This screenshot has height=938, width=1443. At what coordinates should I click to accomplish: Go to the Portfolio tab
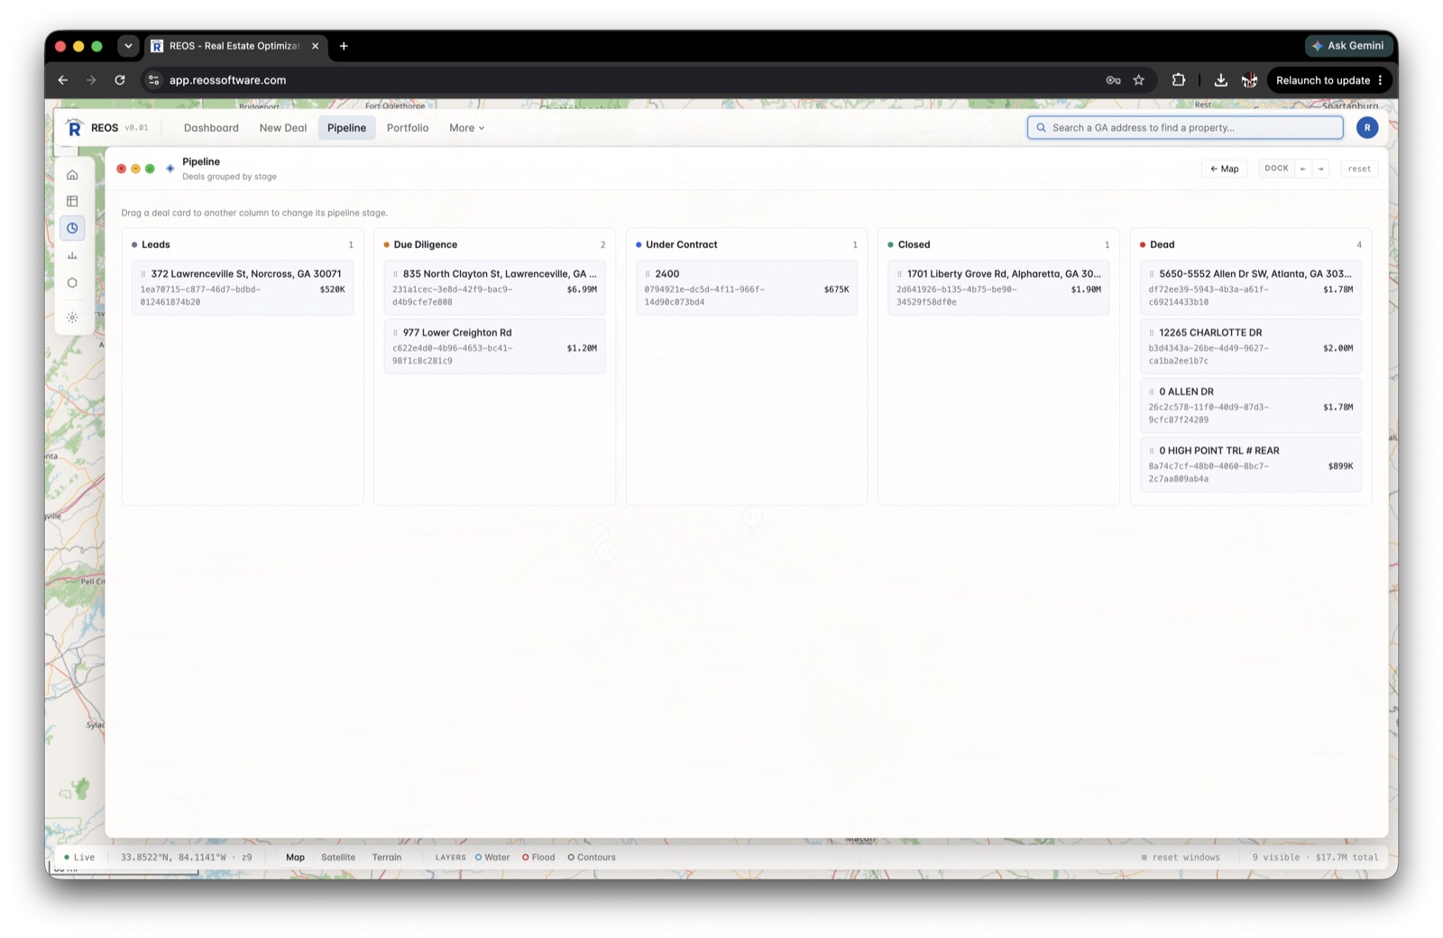pos(408,128)
